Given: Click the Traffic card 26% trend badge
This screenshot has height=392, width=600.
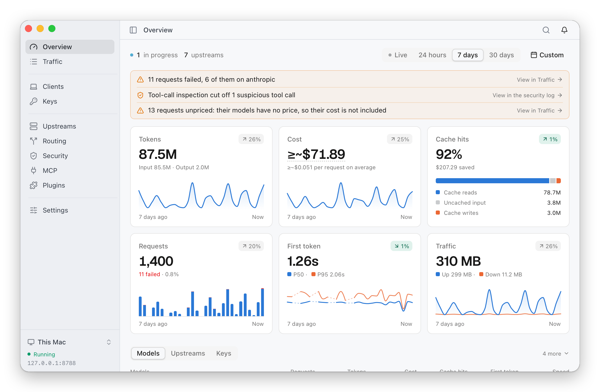Looking at the screenshot, I should click(548, 246).
